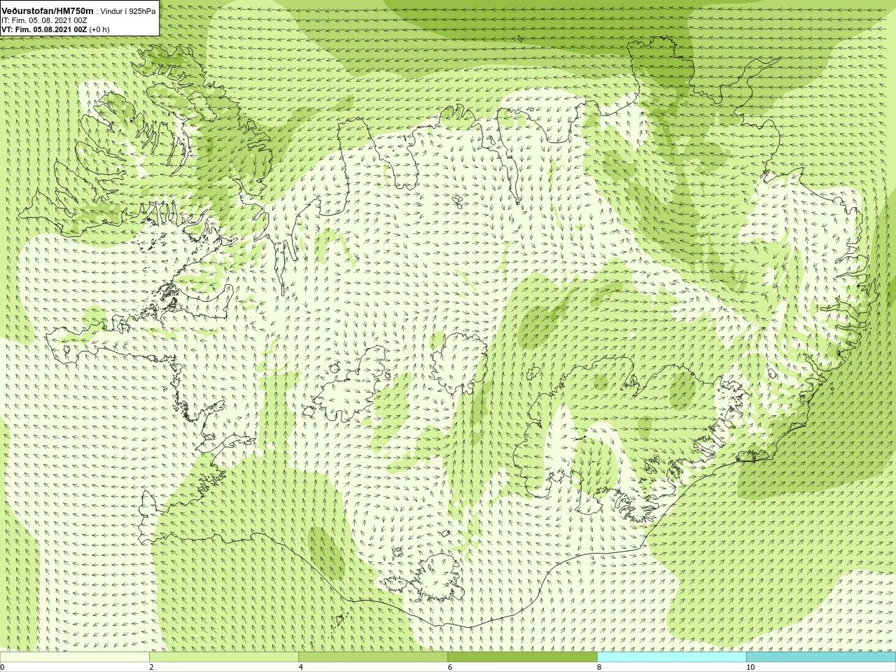This screenshot has width=896, height=672.
Task: Click the 'IT: Fim. 05. 08. 2021 00Z' line
Action: coord(44,20)
